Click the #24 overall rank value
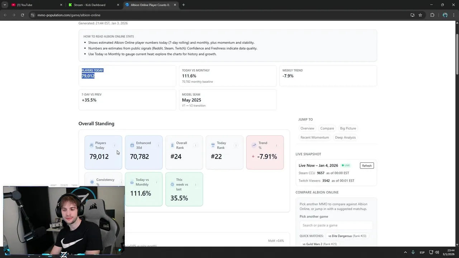The image size is (459, 258). tap(176, 157)
